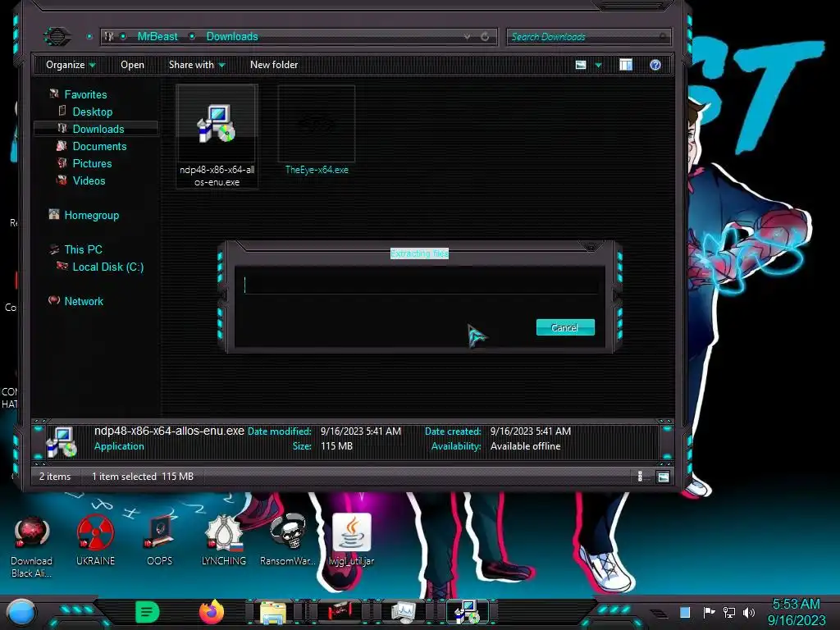
Task: Expand the address bar history dropdown
Action: point(467,36)
